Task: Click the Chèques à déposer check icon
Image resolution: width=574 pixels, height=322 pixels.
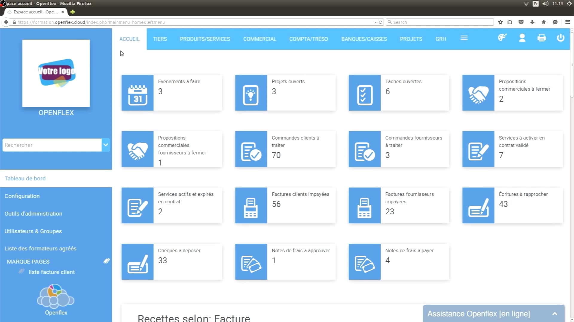Action: pos(137,261)
